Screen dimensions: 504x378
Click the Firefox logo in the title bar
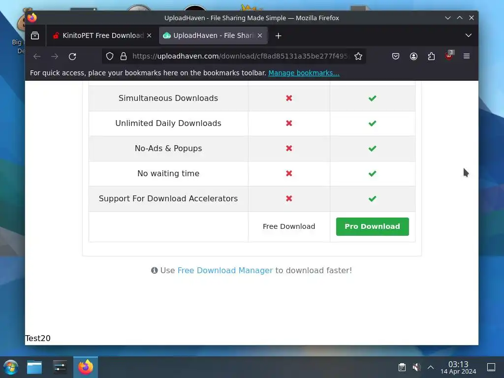(x=32, y=18)
